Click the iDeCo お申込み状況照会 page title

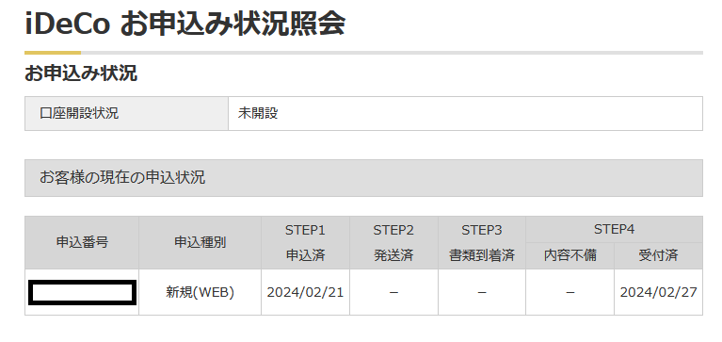(x=185, y=24)
